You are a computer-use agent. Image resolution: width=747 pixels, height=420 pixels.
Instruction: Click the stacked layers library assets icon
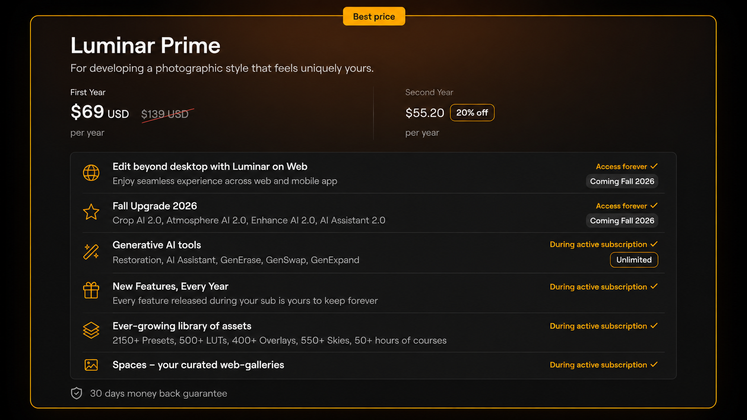[x=91, y=330]
